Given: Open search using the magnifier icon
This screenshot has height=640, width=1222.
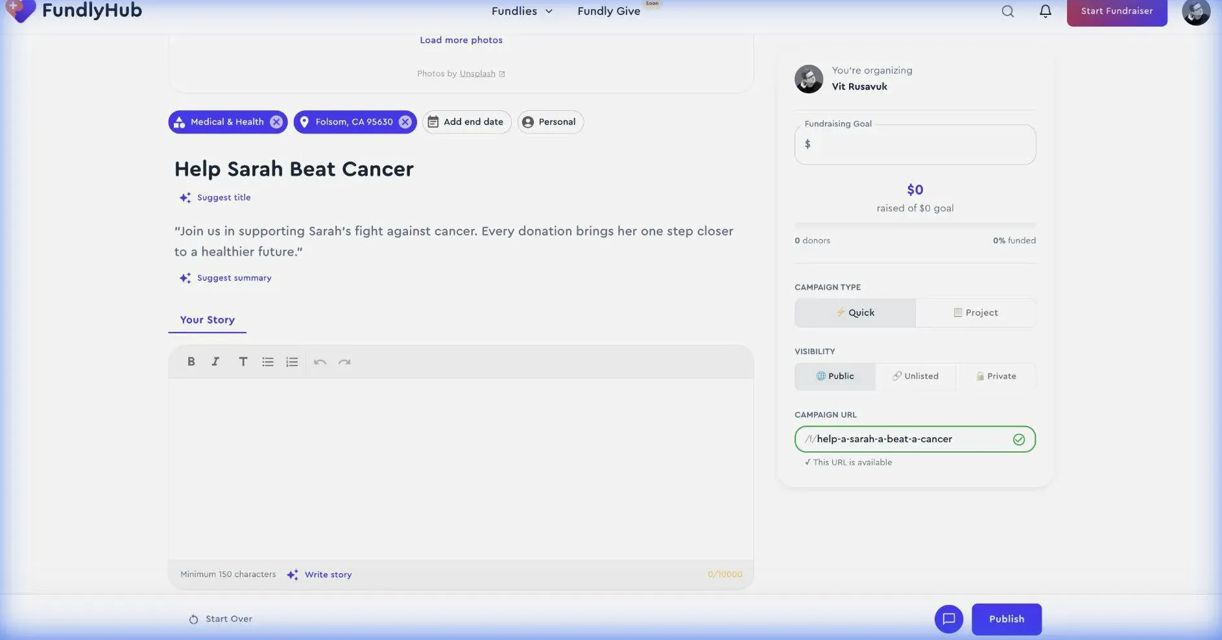Looking at the screenshot, I should coord(1007,11).
